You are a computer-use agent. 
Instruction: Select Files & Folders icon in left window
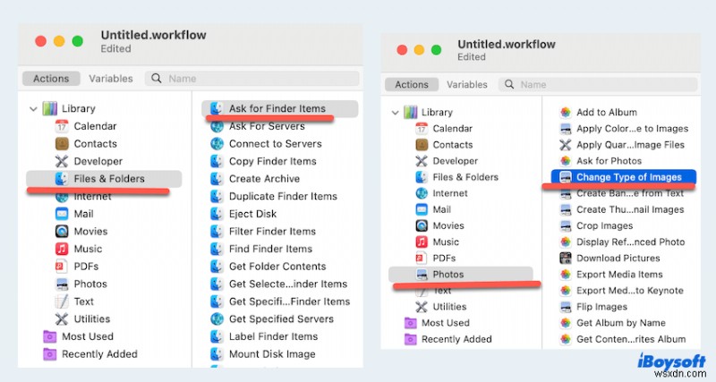(62, 178)
